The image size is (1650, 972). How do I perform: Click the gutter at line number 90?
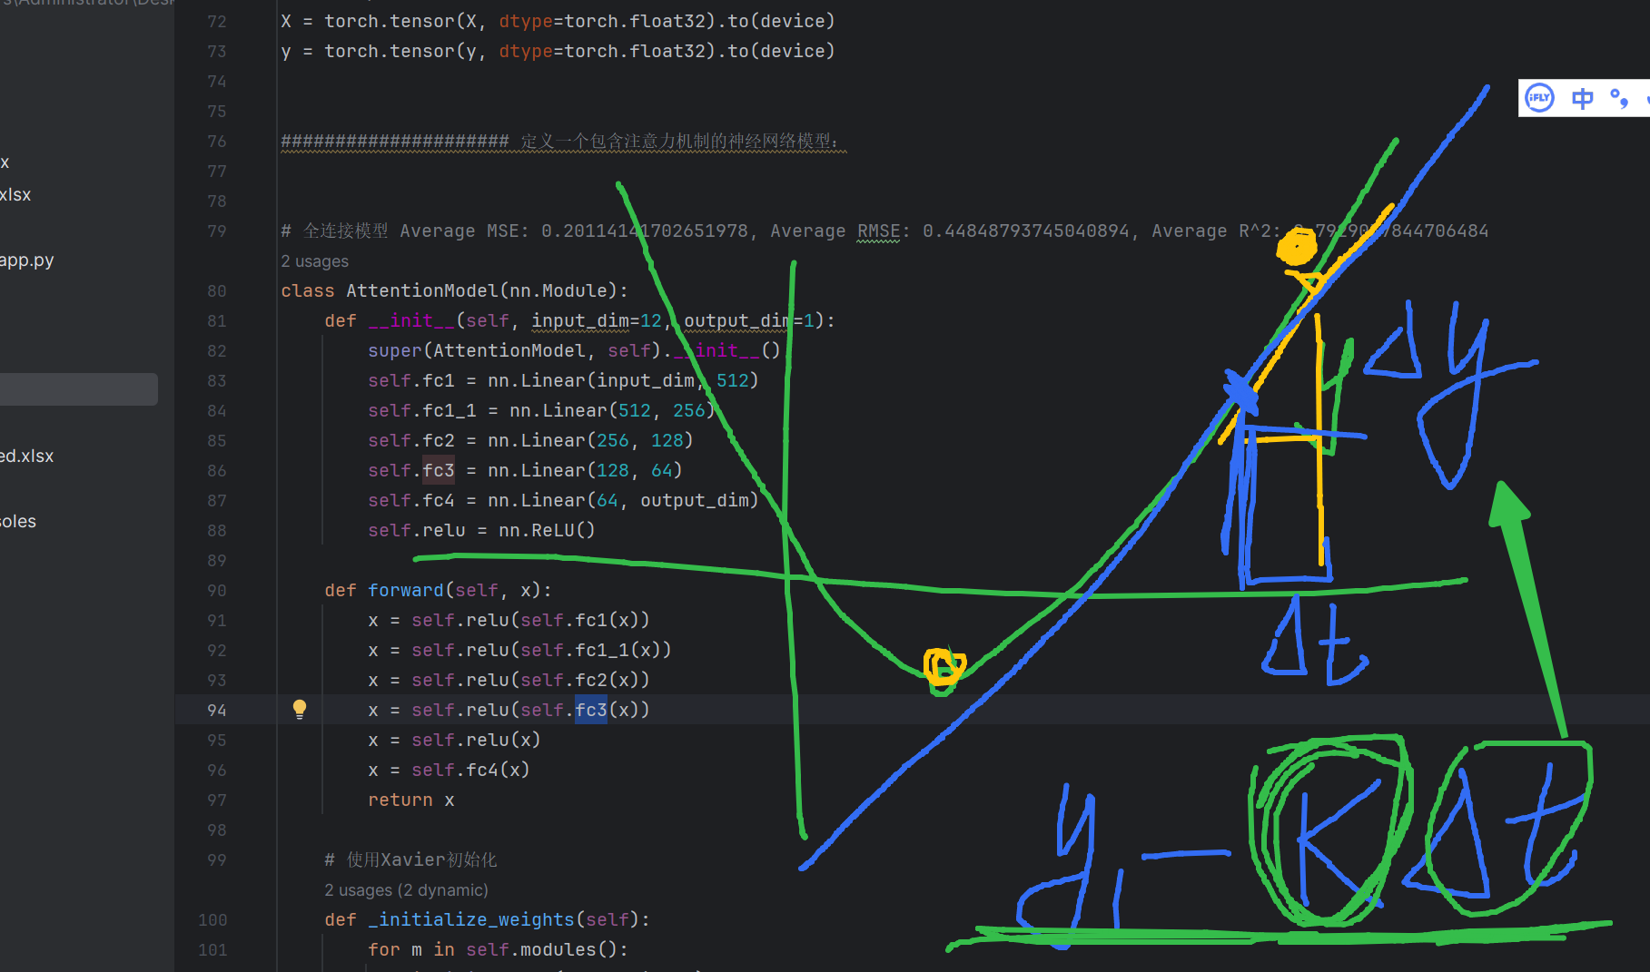click(216, 591)
